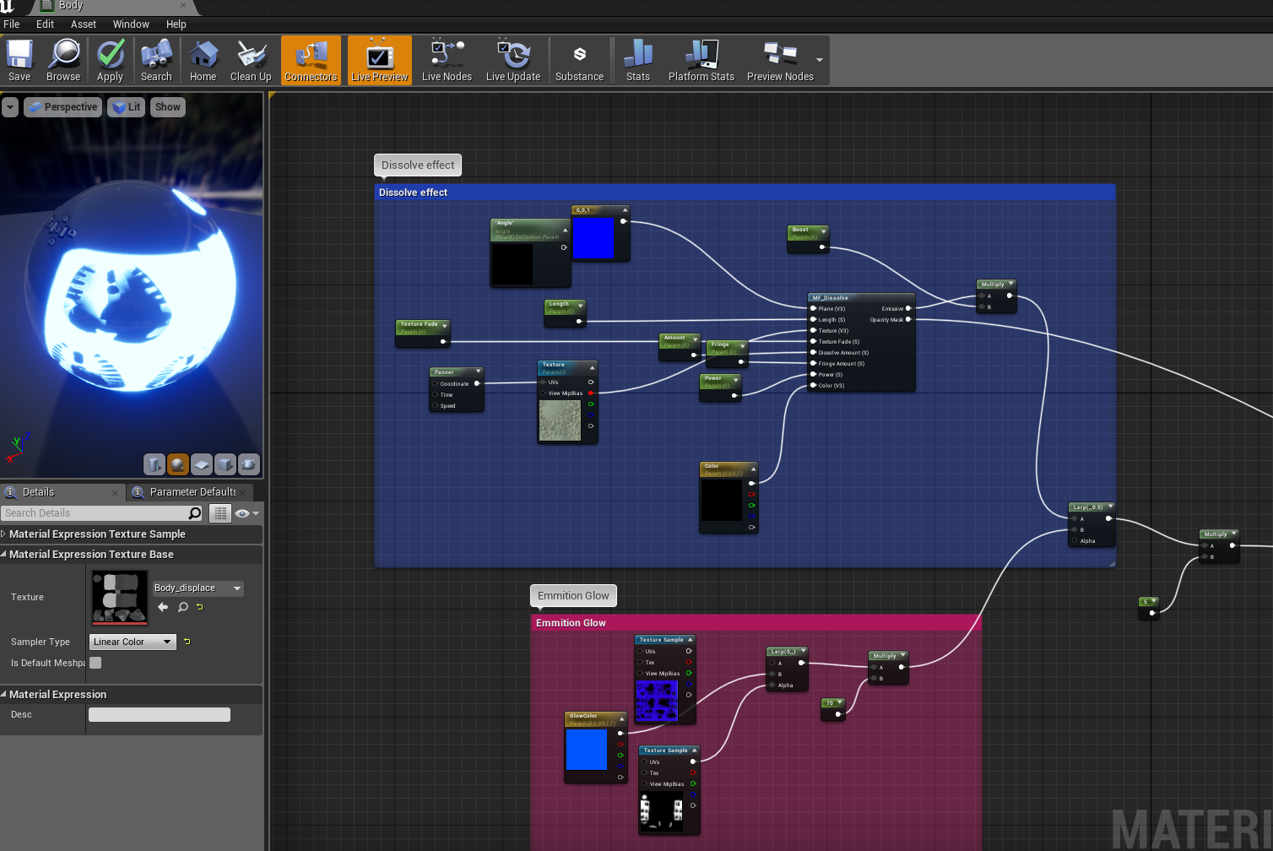
Task: Browse to Body_displace texture with magnifier icon
Action: click(183, 607)
